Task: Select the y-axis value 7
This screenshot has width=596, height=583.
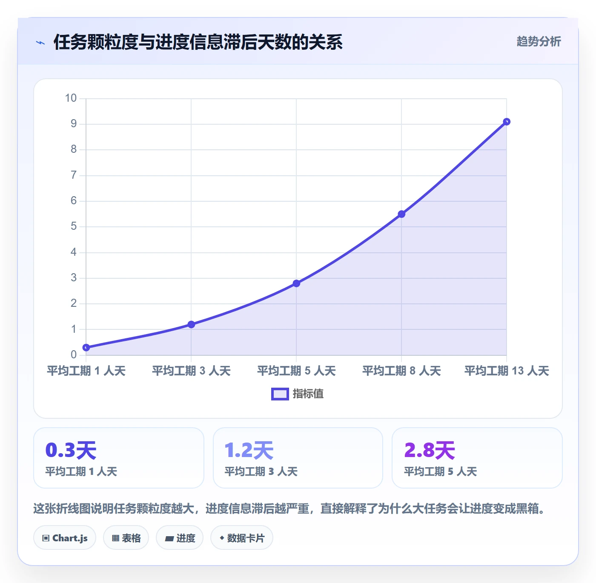Action: click(74, 175)
